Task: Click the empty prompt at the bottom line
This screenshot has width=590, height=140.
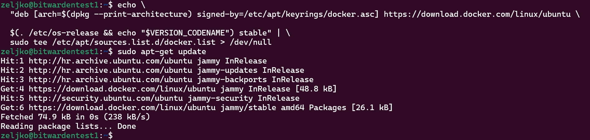Action: [57, 136]
